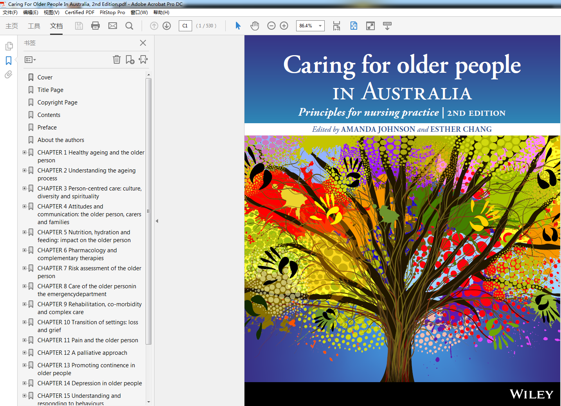Click the bookmarks scroll up arrow

tap(148, 74)
